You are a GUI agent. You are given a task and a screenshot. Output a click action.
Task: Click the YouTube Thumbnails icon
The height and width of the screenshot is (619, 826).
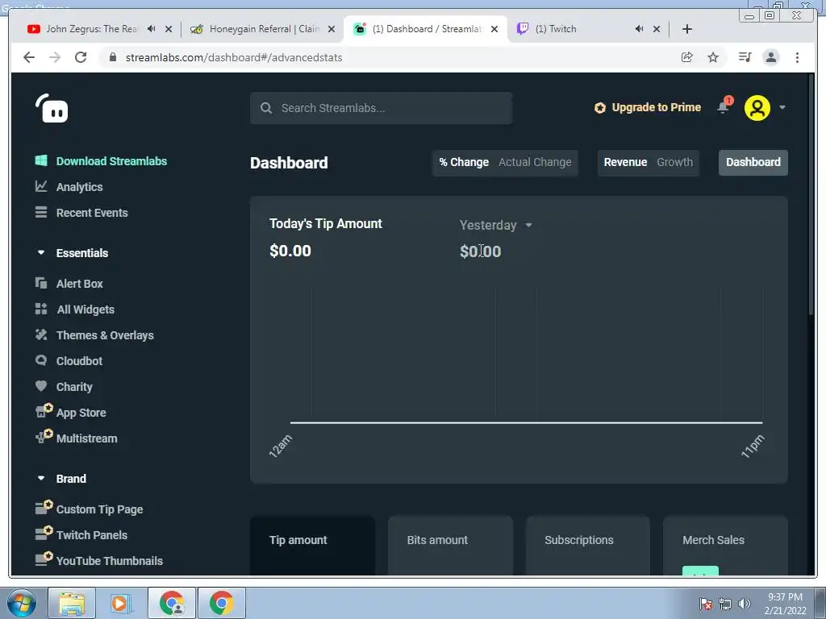[44, 559]
